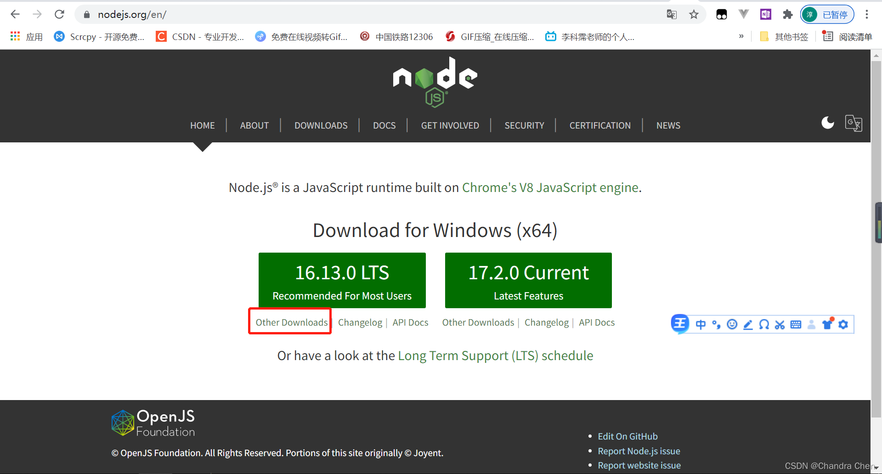The width and height of the screenshot is (882, 474).
Task: Open the IME skin shirt icon
Action: (x=827, y=324)
